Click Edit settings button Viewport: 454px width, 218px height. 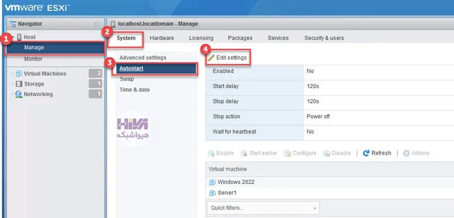coord(228,57)
